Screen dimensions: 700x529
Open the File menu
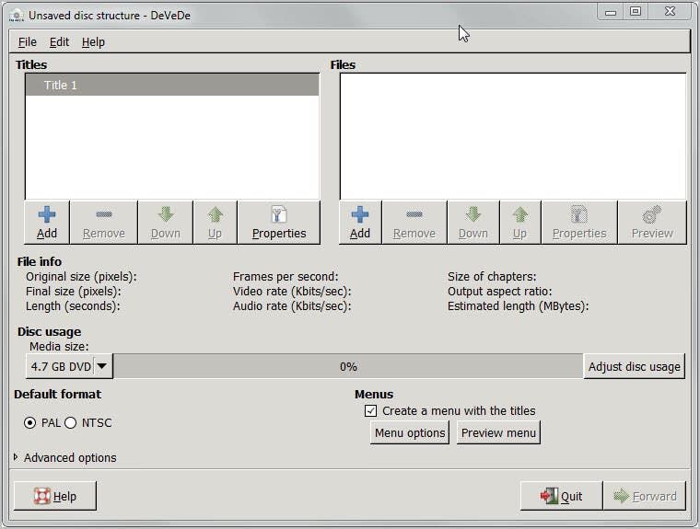[28, 42]
